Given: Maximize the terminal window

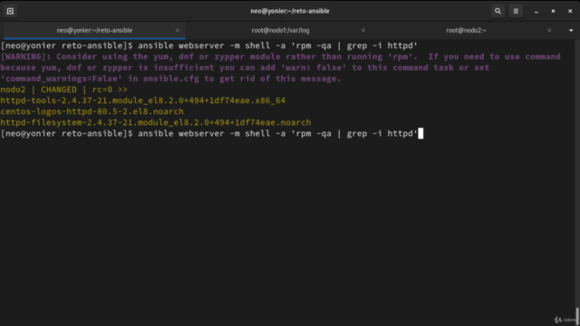Looking at the screenshot, I should point(553,11).
